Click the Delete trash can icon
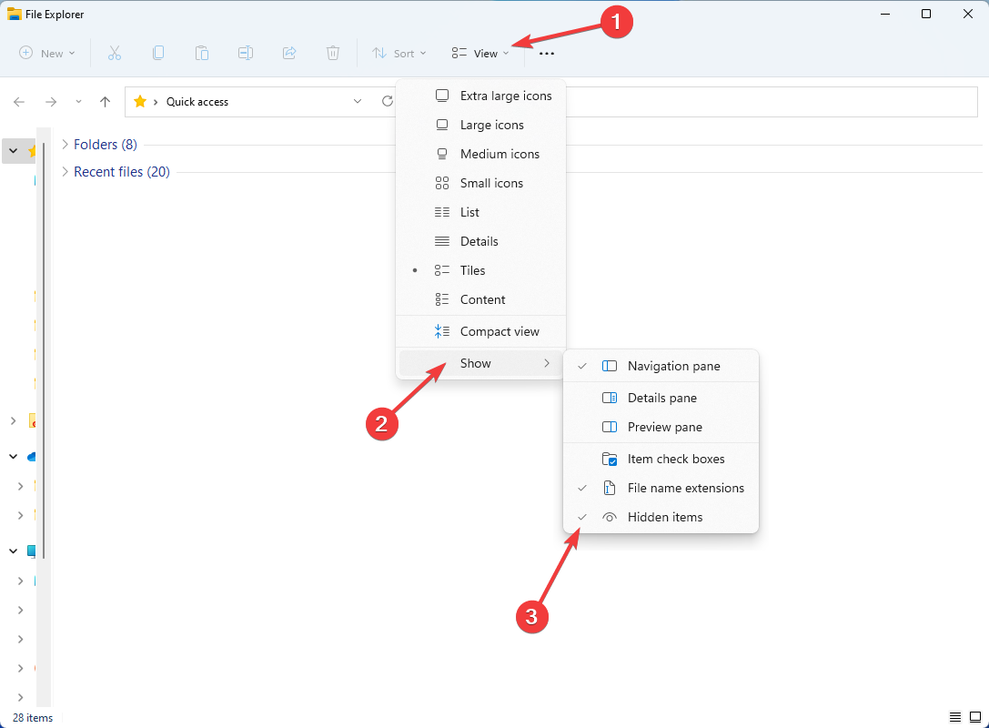989x728 pixels. [x=333, y=53]
